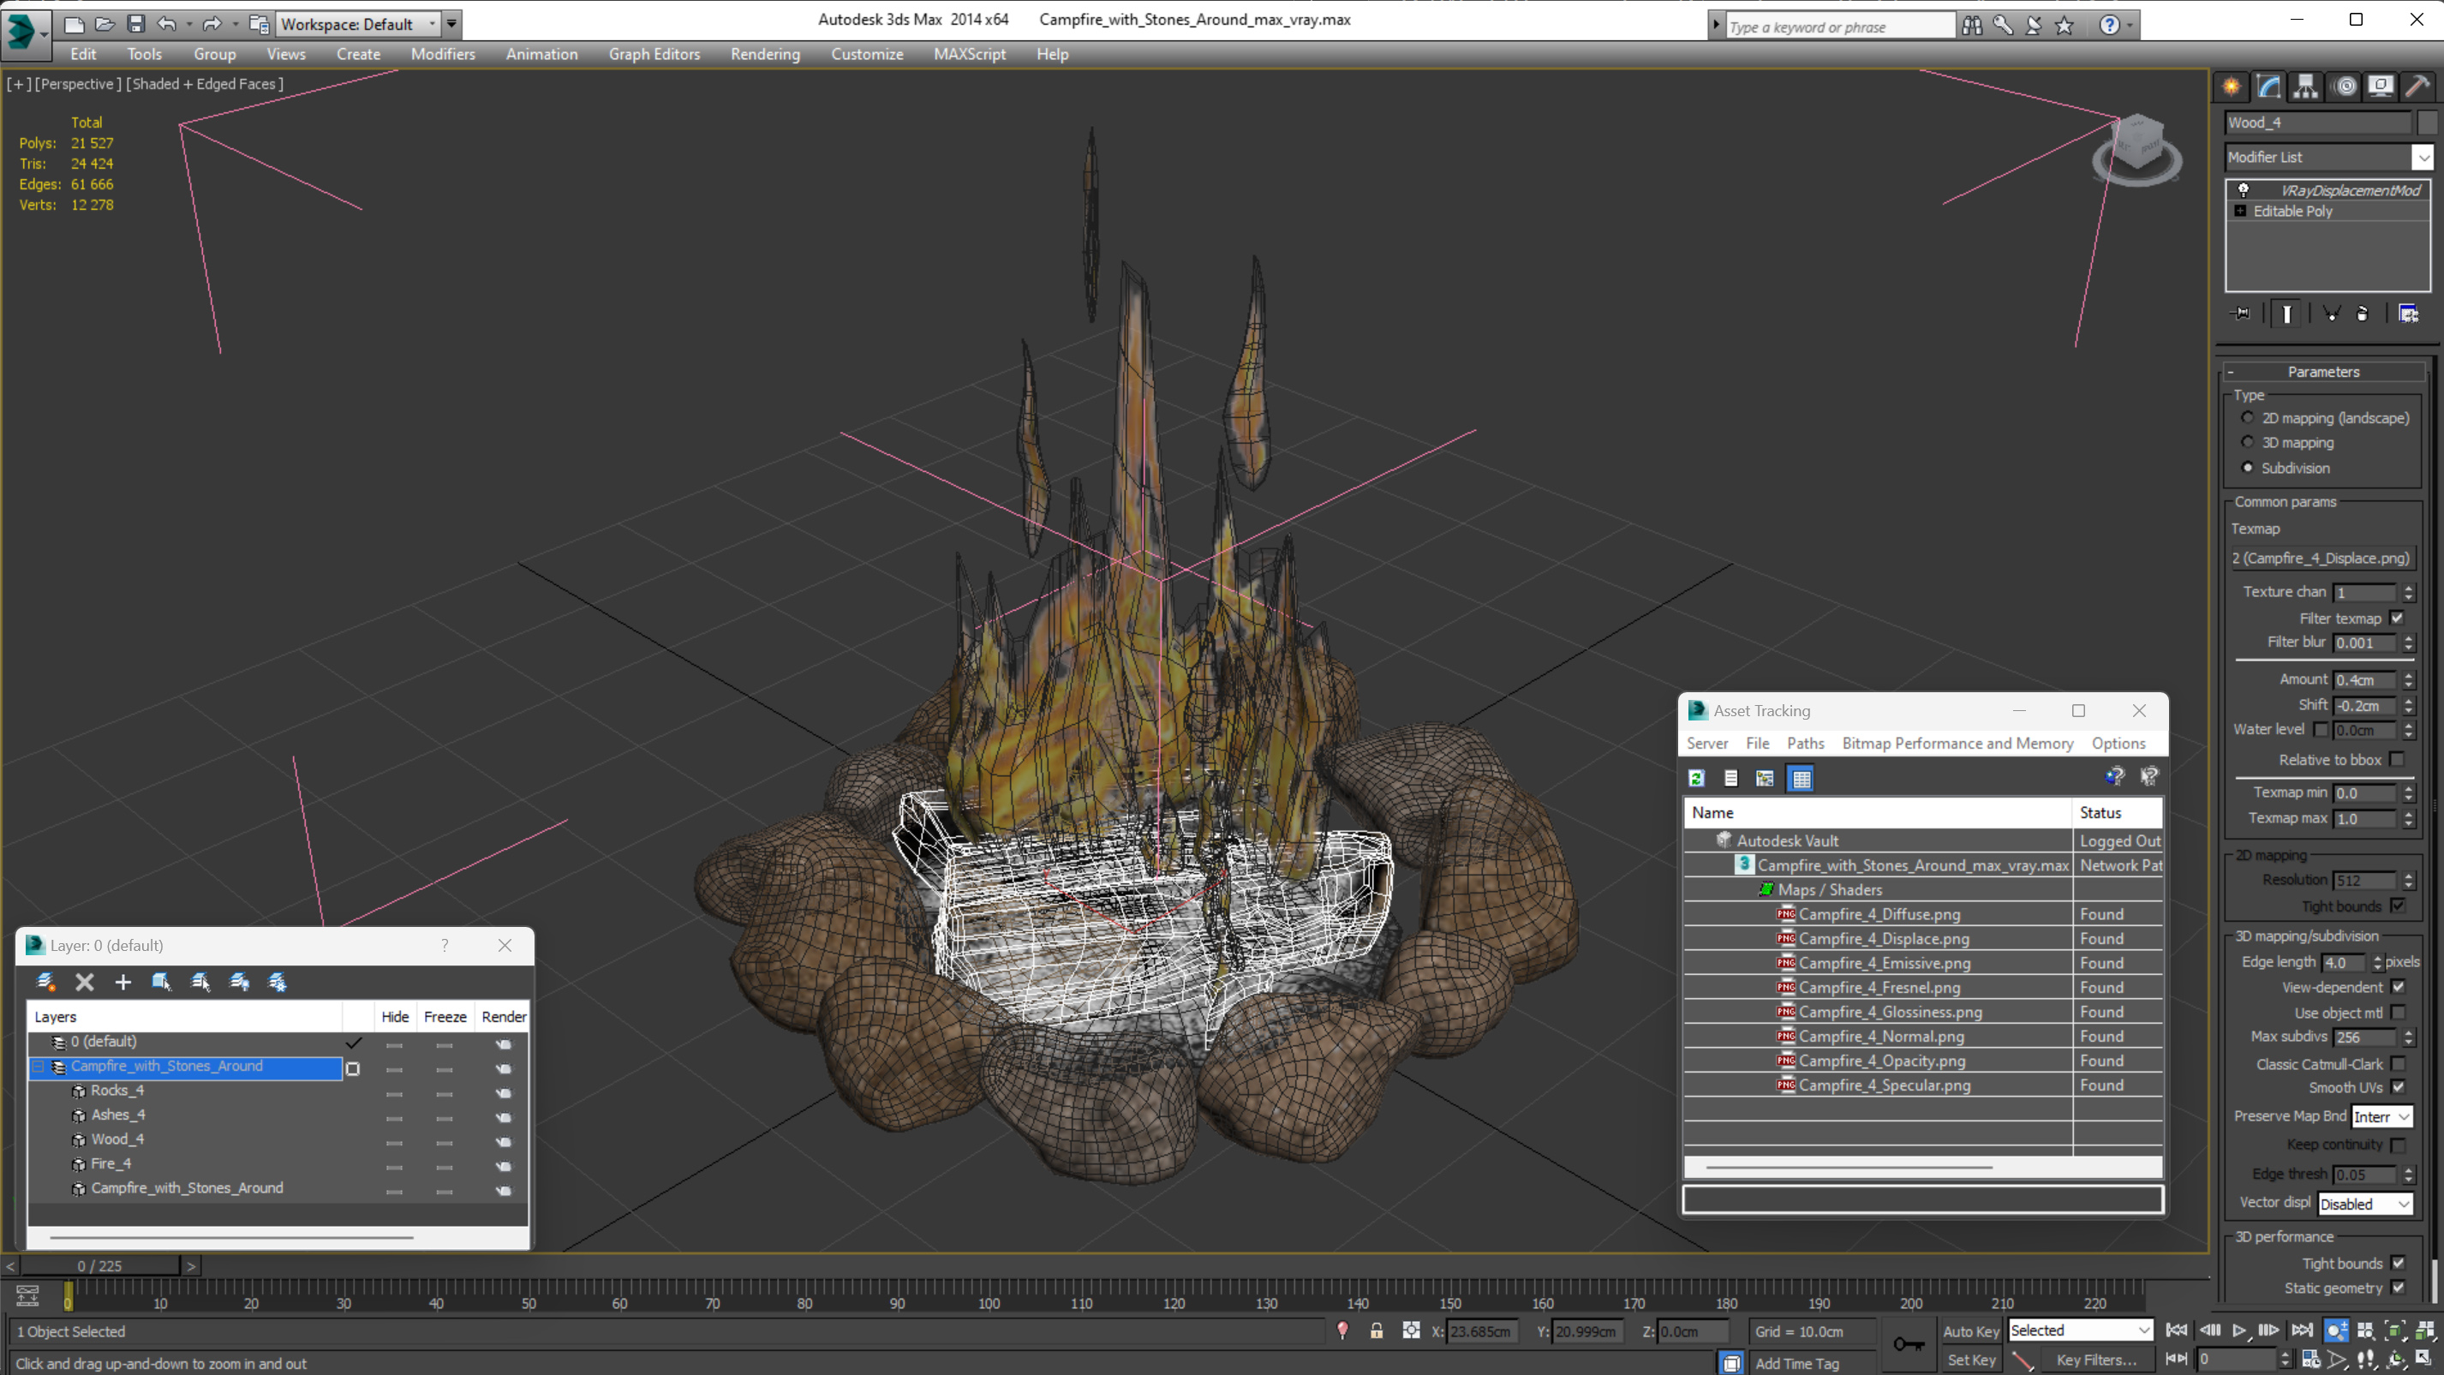2444x1375 pixels.
Task: Toggle Filter texmap checkbox
Action: [2398, 618]
